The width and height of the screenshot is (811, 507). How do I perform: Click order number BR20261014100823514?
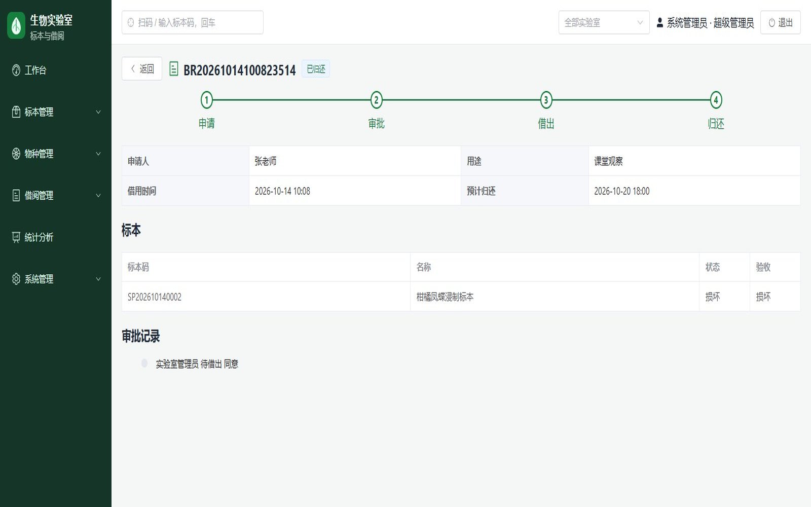(240, 70)
